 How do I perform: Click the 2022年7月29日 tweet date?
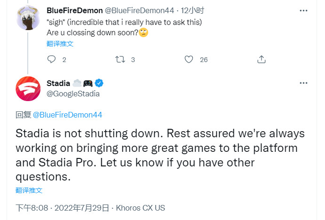click(82, 207)
